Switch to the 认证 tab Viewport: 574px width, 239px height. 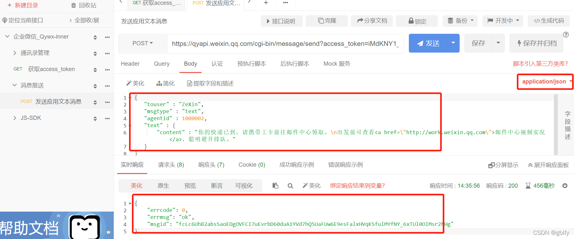(217, 64)
